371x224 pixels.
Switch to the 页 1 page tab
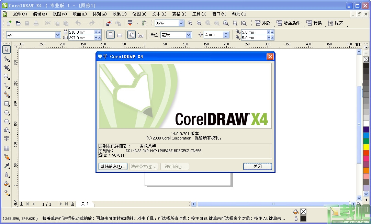[x=85, y=204]
